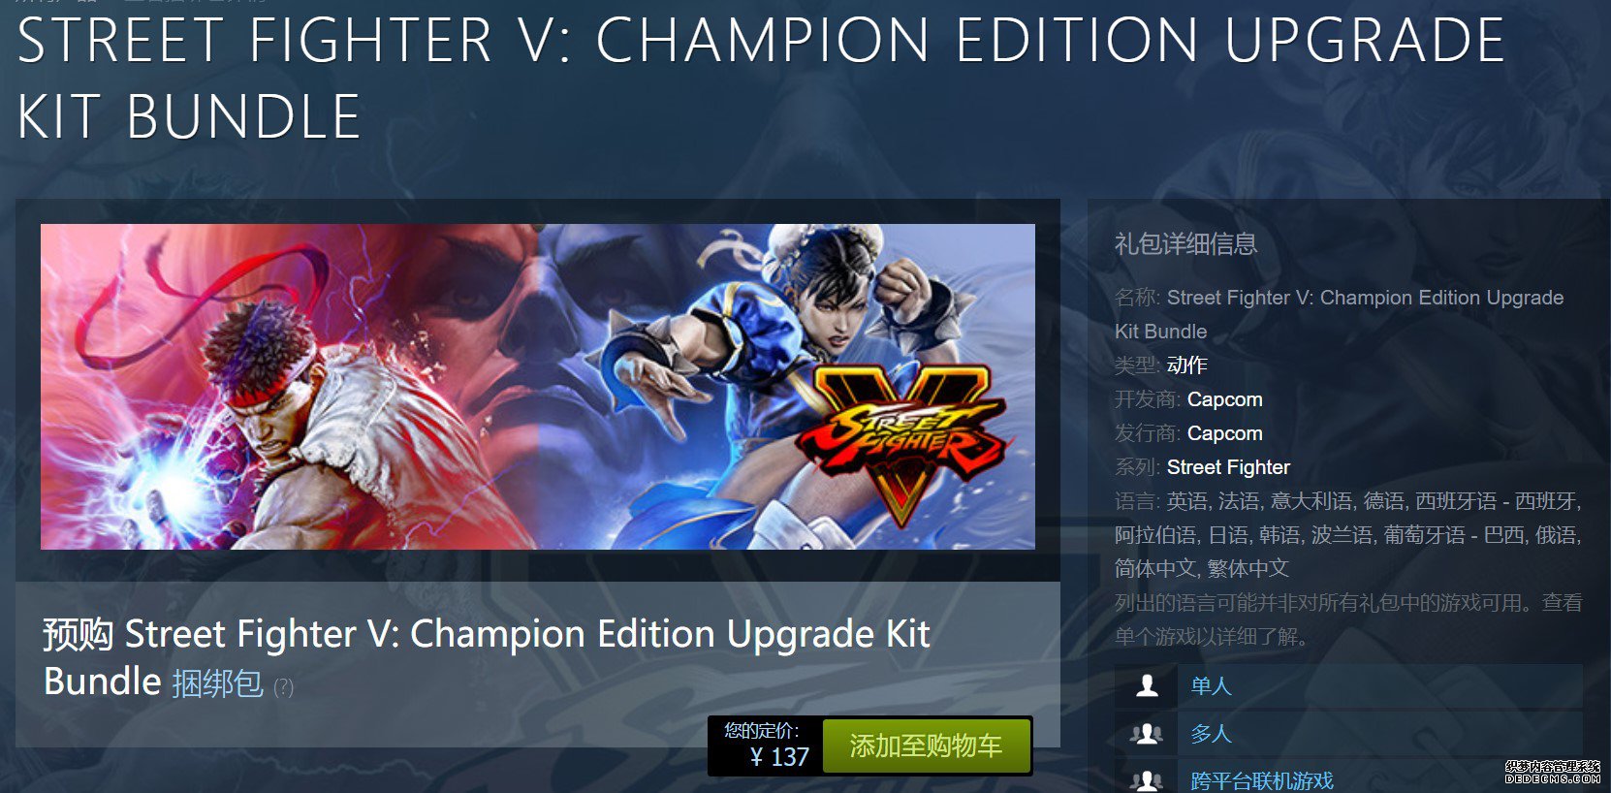The image size is (1611, 793).
Task: Click the 捆绑包 bundle label text
Action: click(x=217, y=683)
